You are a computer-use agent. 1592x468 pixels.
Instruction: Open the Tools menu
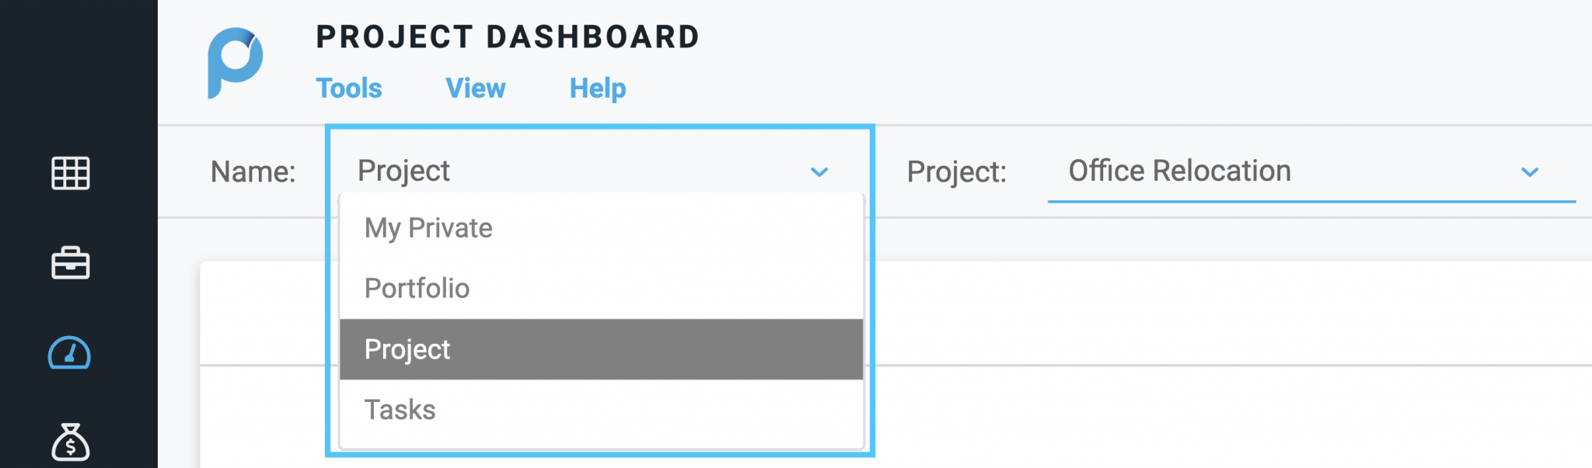pos(349,88)
